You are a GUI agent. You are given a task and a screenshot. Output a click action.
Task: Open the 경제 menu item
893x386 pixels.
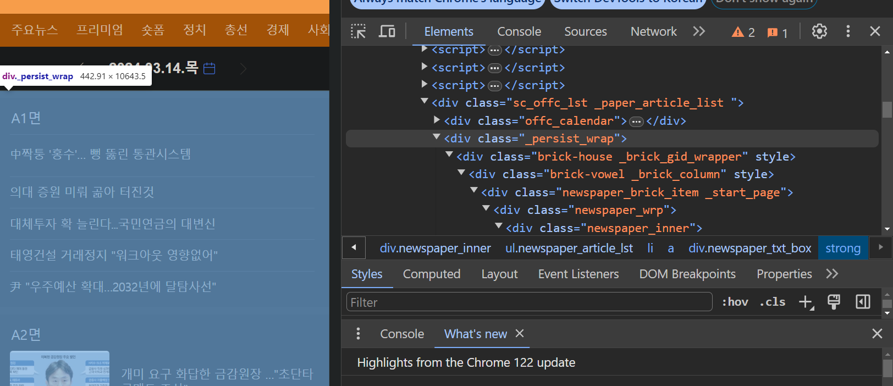(x=278, y=30)
